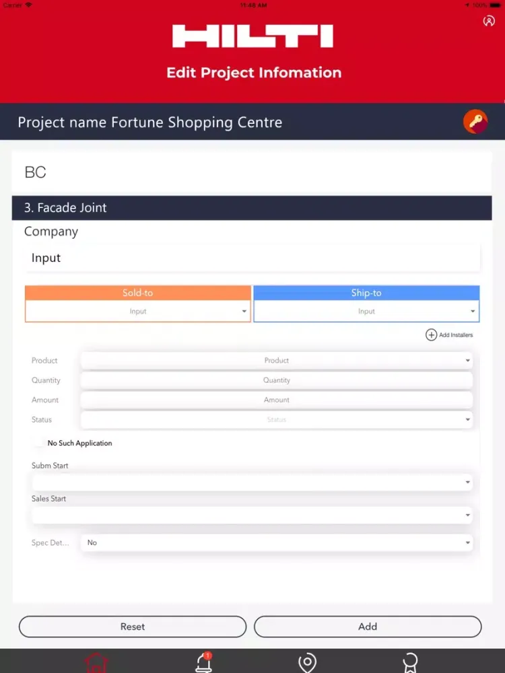Viewport: 505px width, 673px height.
Task: Click the plus Add Installers icon
Action: point(431,334)
